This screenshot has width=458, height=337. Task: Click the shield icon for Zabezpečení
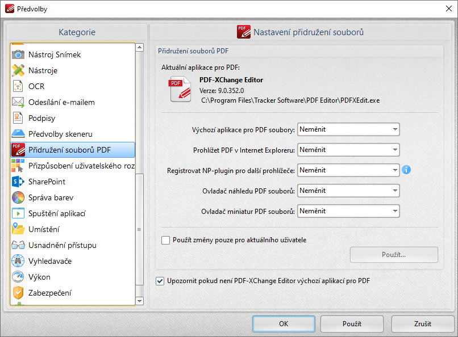pyautogui.click(x=18, y=293)
